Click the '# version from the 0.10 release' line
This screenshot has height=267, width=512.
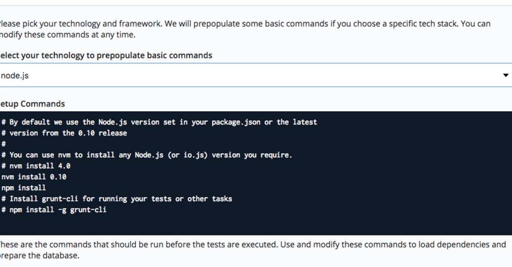pos(64,133)
